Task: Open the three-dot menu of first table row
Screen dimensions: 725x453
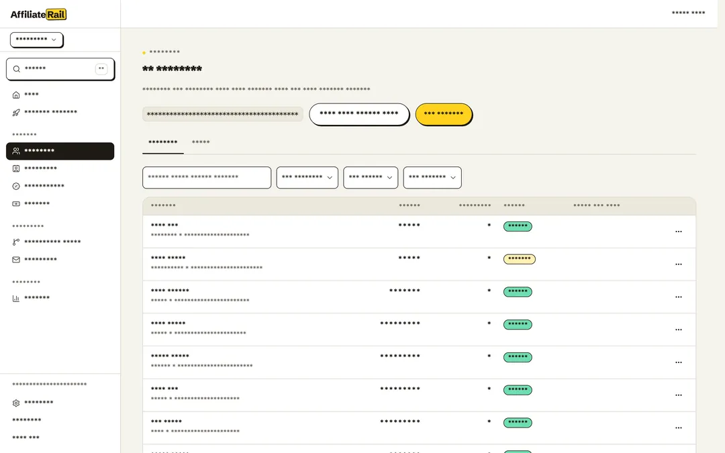Action: (678, 232)
